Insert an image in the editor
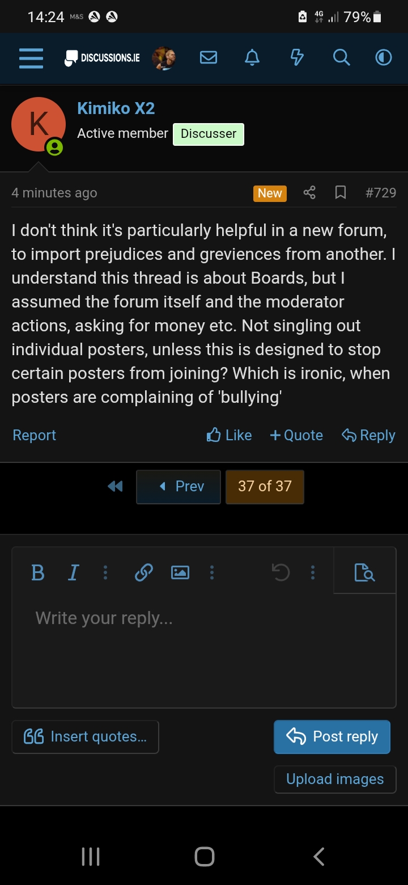 tap(180, 572)
